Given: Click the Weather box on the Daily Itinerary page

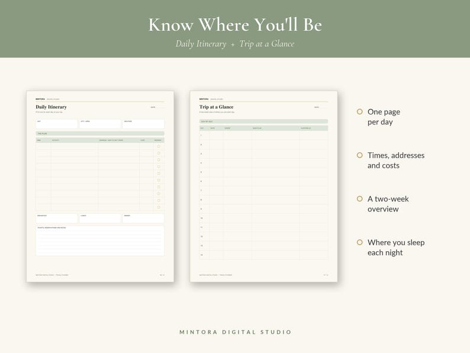Looking at the screenshot, I should pyautogui.click(x=143, y=124).
